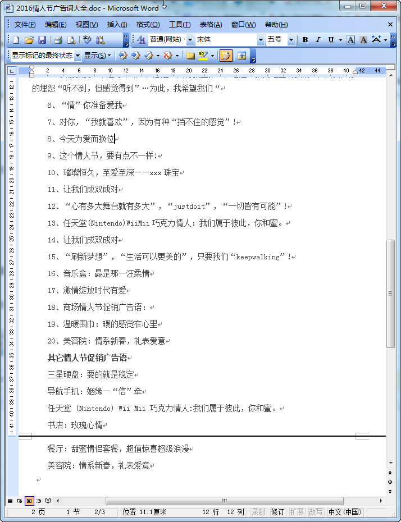This screenshot has width=401, height=522.
Task: Open the Select Browse Object button
Action: coord(390,482)
